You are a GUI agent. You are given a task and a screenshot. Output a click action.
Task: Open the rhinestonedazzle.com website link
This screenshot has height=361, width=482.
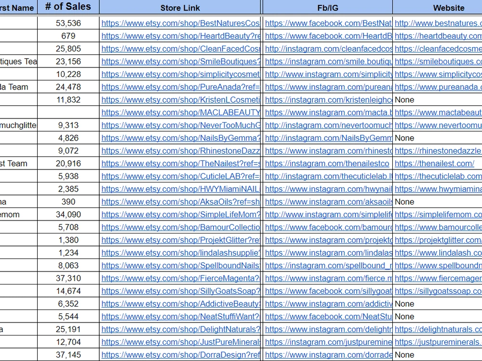437,151
